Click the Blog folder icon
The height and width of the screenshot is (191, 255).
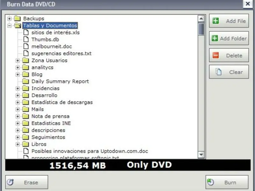tap(25, 74)
